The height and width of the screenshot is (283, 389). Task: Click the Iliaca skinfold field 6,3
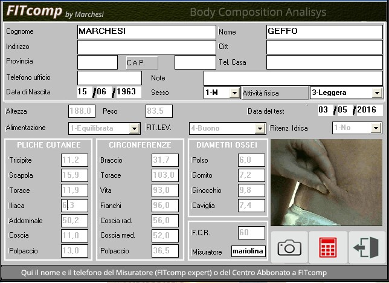(x=74, y=206)
